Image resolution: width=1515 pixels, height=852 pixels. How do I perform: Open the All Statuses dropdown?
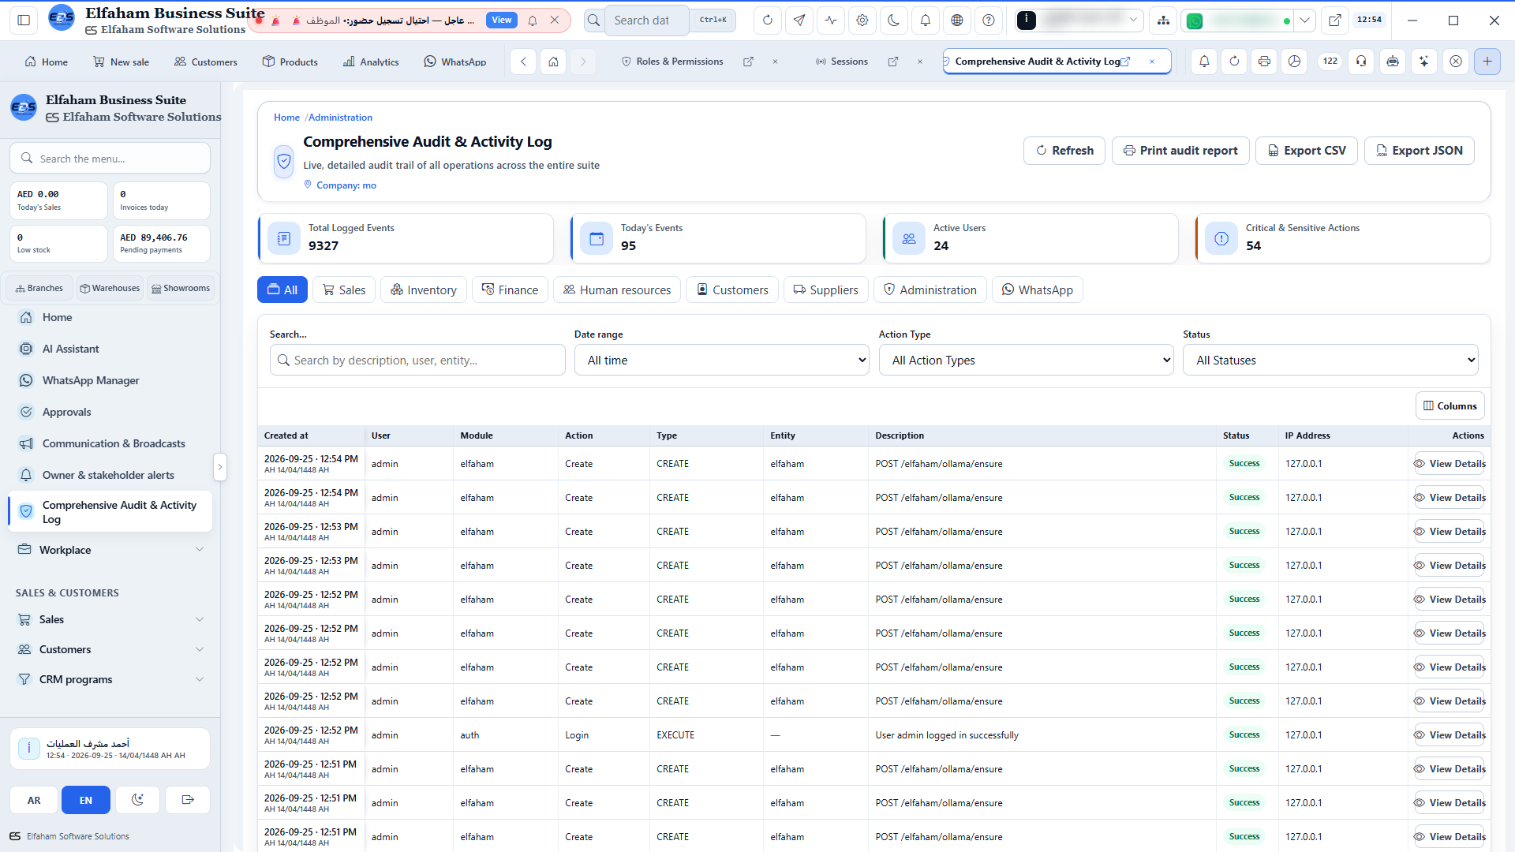[x=1330, y=361]
